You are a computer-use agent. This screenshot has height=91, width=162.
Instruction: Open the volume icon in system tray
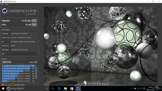(x=141, y=88)
